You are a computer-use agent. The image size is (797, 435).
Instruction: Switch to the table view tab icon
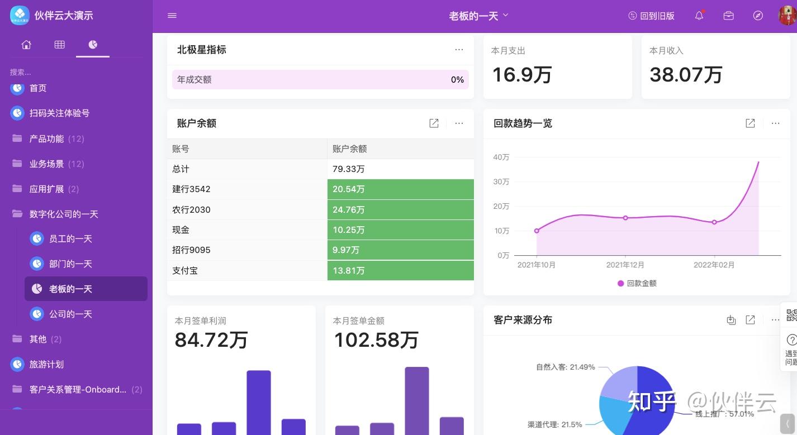coord(60,45)
